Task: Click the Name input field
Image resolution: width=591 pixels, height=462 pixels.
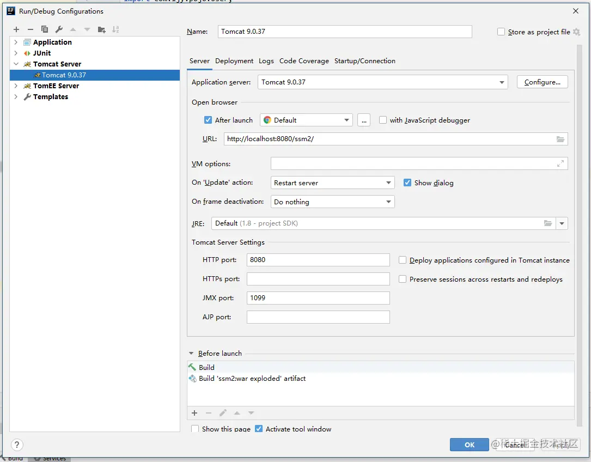Action: [345, 32]
